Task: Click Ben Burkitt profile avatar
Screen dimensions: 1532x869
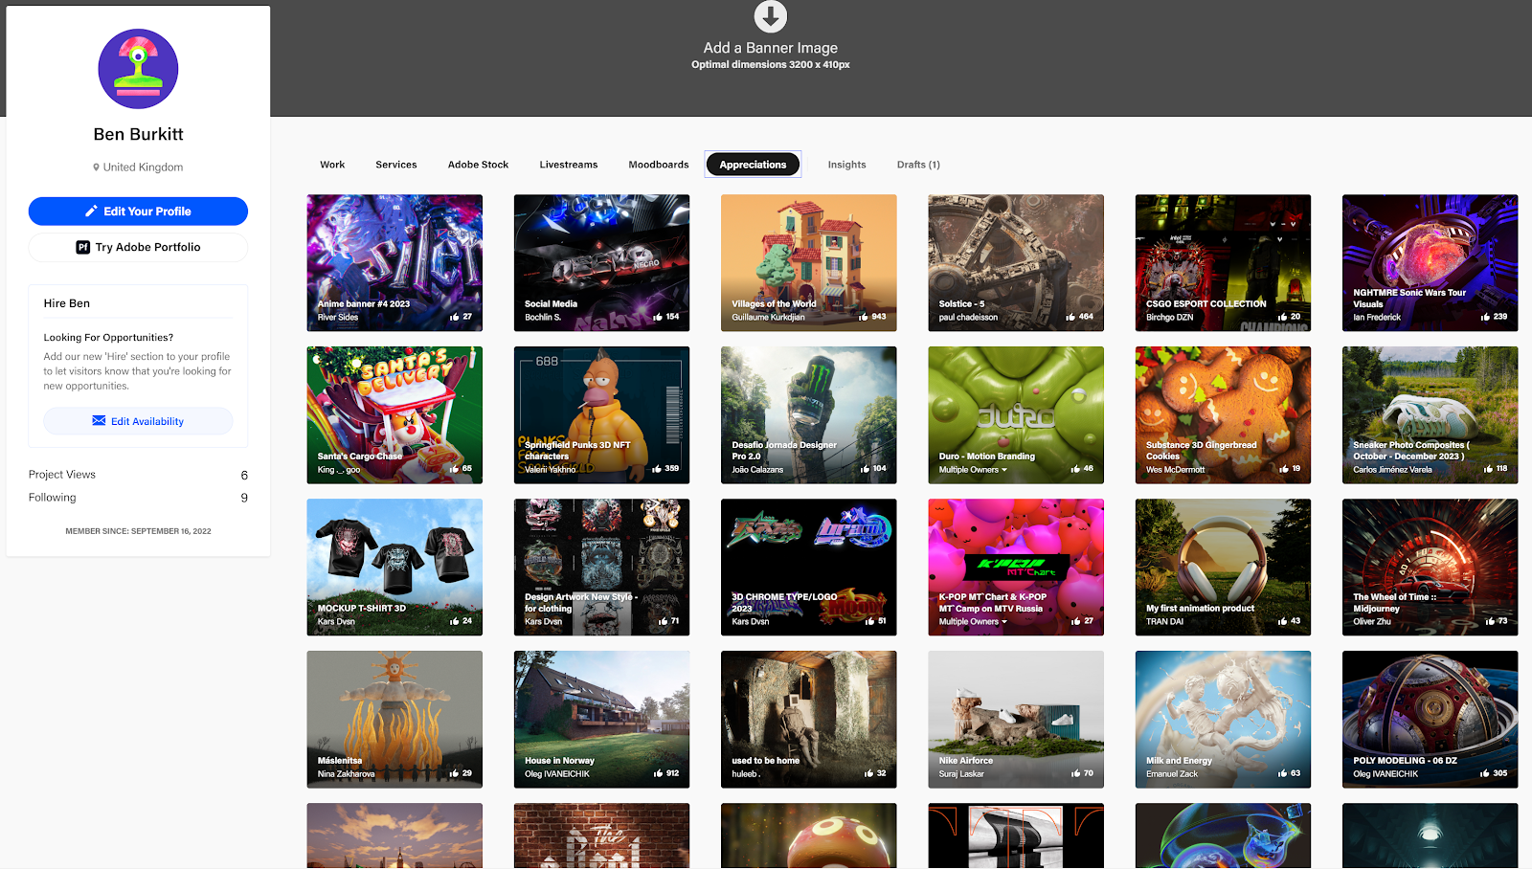Action: [138, 69]
